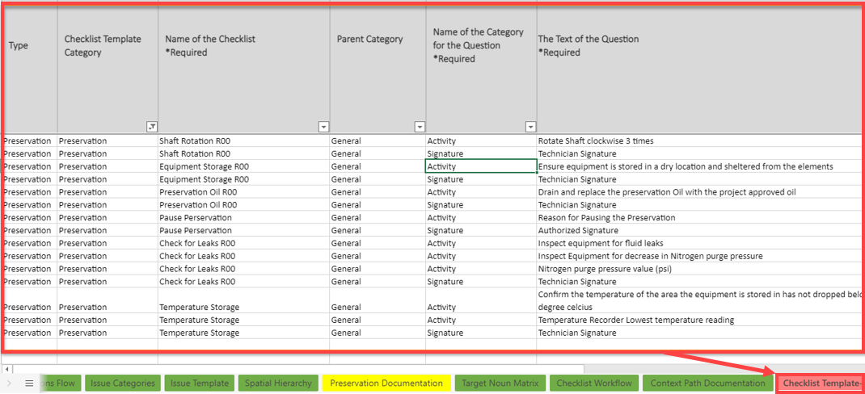Click the sheet tab scroll-right arrow
865x394 pixels.
coord(10,384)
